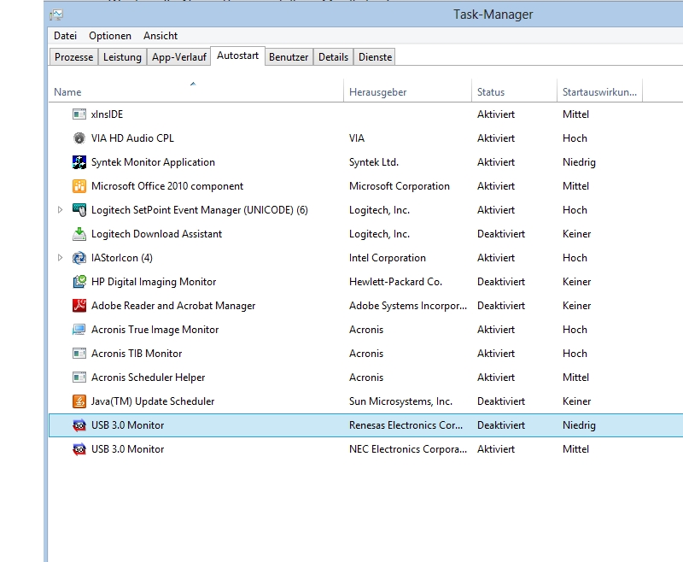Select the Java(TM) Update Scheduler entry

pyautogui.click(x=153, y=401)
